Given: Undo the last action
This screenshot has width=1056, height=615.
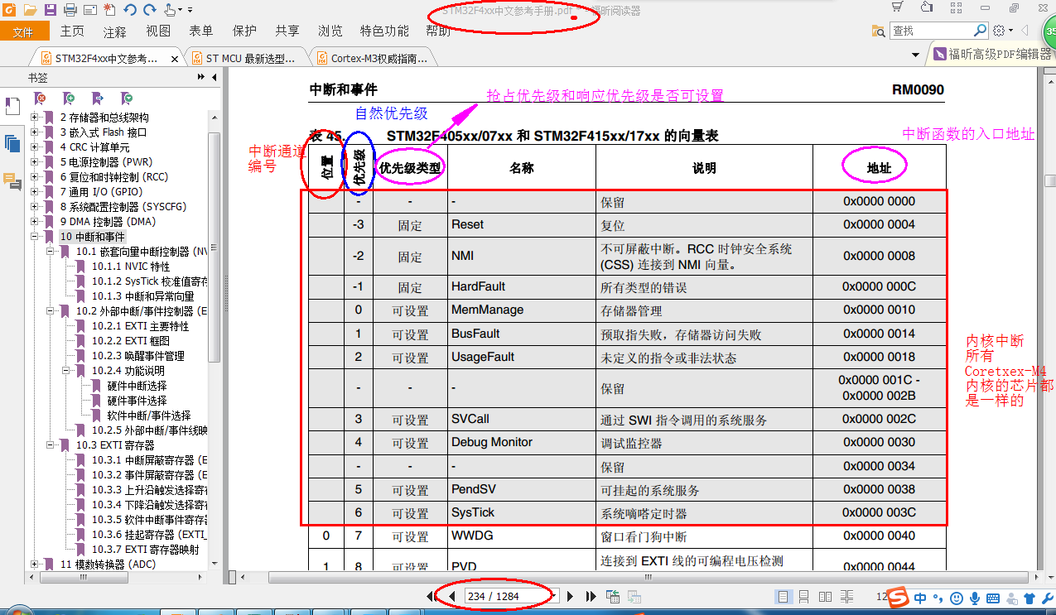Looking at the screenshot, I should pos(130,10).
